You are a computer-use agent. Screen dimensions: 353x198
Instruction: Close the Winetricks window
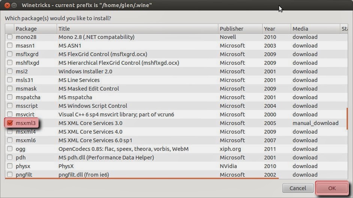point(6,5)
